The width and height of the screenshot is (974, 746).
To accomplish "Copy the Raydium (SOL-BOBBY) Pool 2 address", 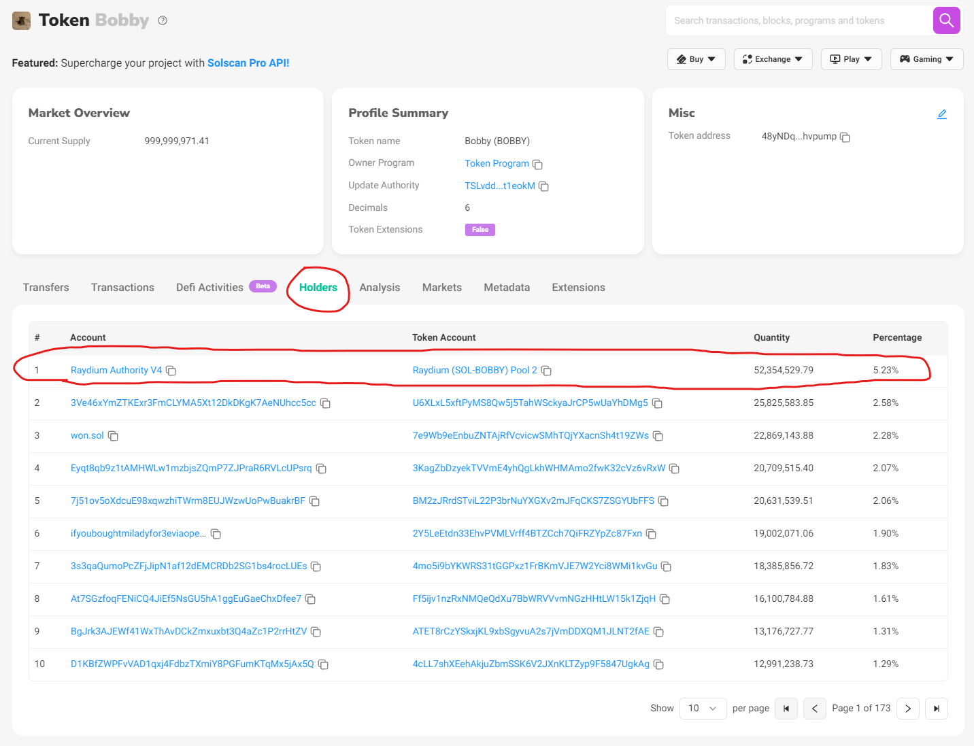I will pos(546,371).
